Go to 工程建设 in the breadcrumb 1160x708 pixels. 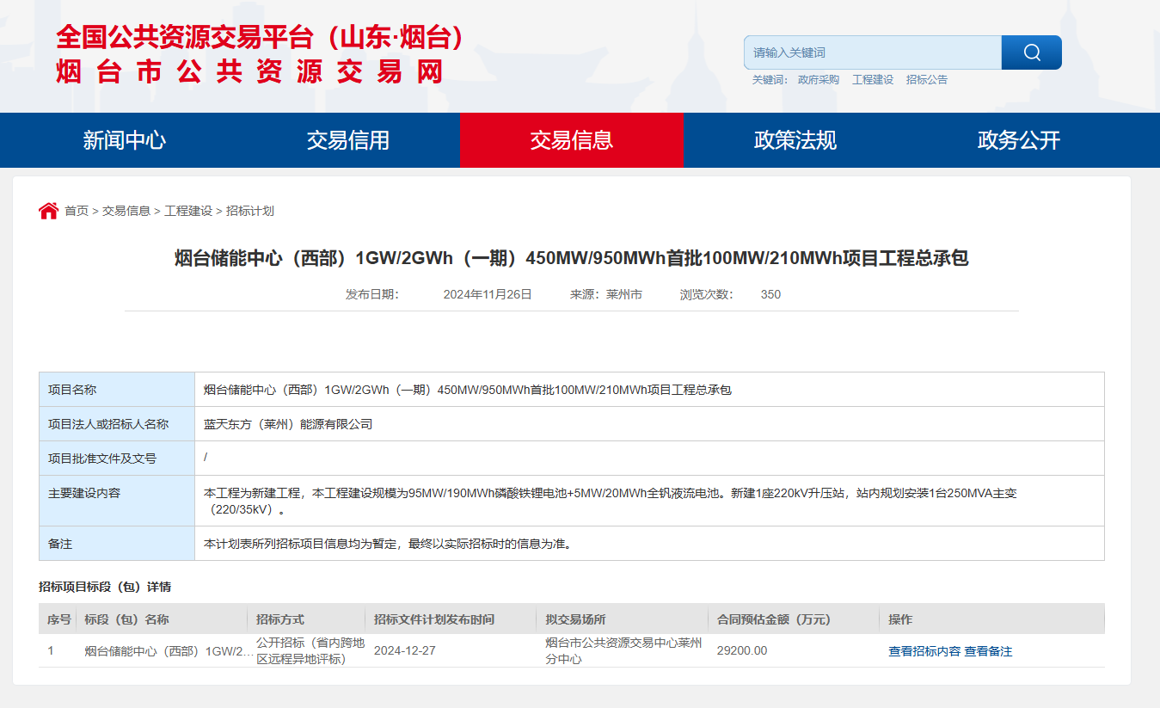188,211
